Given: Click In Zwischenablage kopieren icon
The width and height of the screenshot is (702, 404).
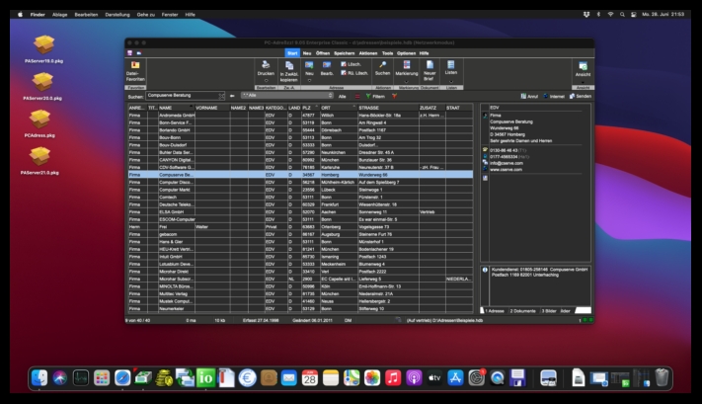Looking at the screenshot, I should pos(289,65).
